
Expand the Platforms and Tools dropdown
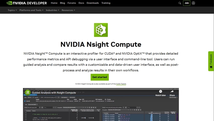pos(31,10)
